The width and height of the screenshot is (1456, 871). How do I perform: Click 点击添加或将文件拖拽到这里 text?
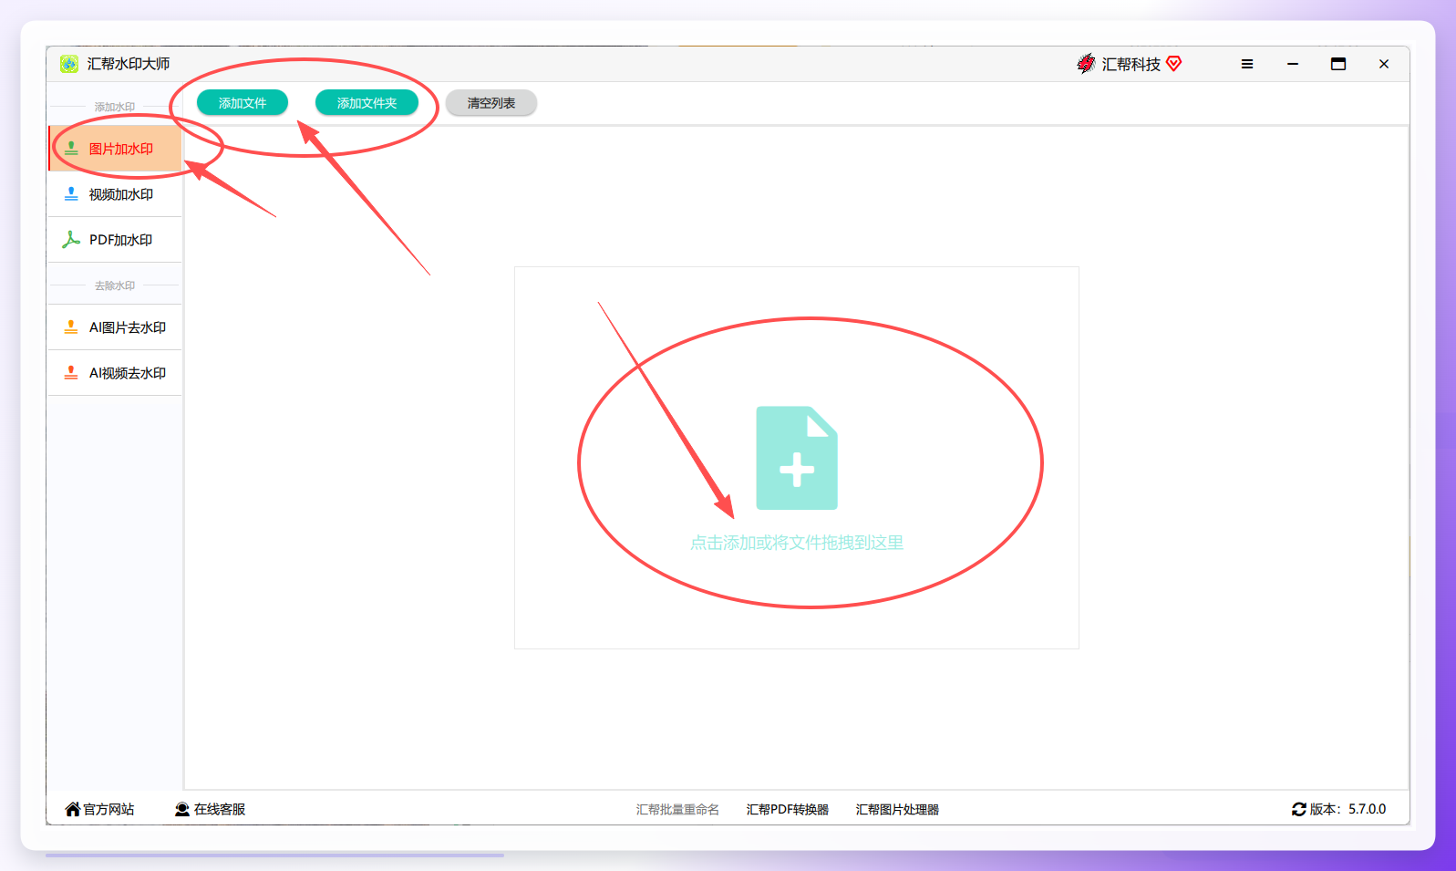pyautogui.click(x=797, y=543)
